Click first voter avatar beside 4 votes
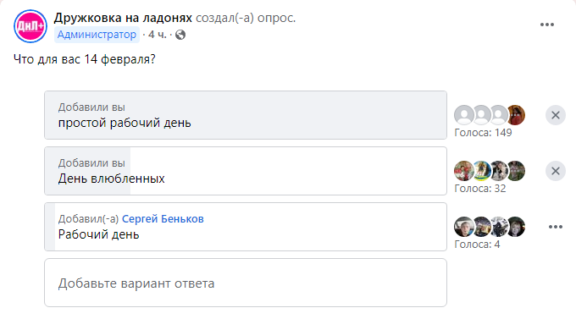This screenshot has height=319, width=576. pyautogui.click(x=463, y=227)
